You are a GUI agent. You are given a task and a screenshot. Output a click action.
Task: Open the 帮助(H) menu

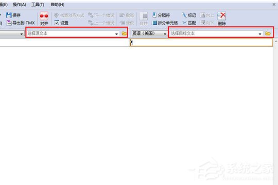point(58,5)
